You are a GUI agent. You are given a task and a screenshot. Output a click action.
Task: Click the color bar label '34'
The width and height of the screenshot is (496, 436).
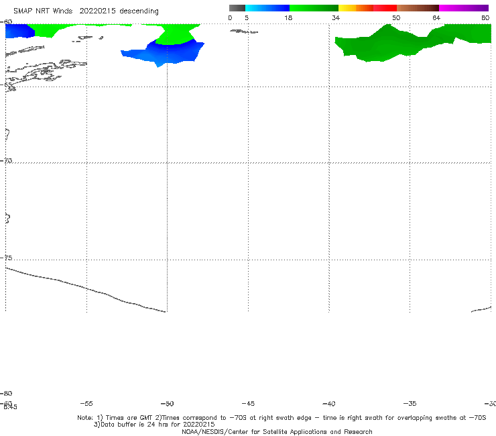tap(336, 17)
